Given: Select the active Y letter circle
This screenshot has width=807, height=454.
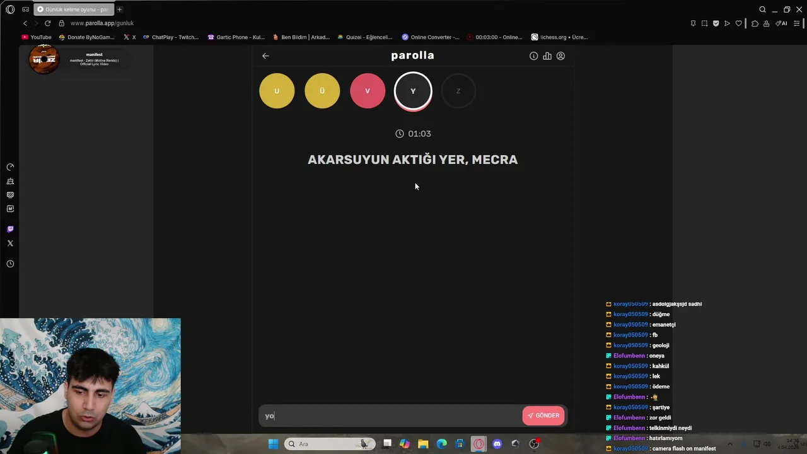Looking at the screenshot, I should [x=413, y=91].
